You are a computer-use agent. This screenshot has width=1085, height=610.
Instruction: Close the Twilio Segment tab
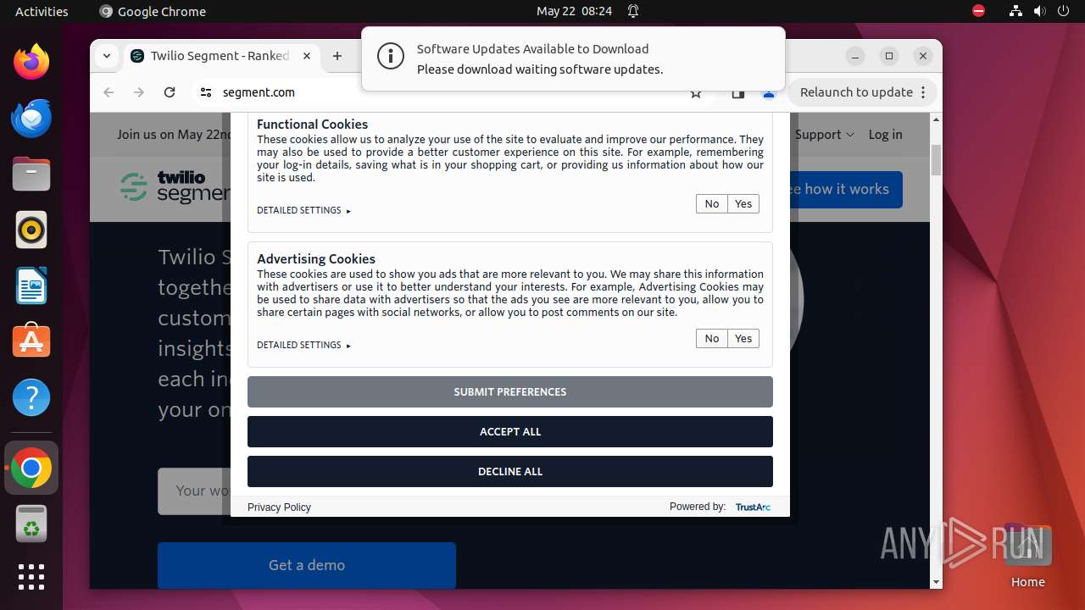click(x=307, y=56)
